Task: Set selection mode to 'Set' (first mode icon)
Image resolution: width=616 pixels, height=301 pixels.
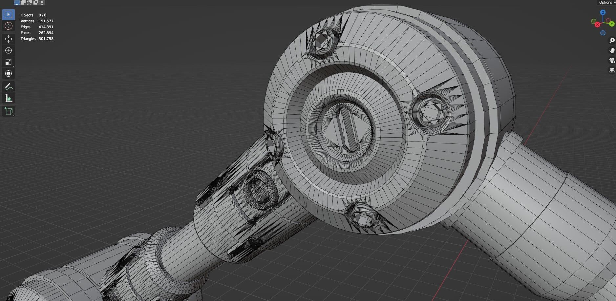Action: (x=17, y=2)
